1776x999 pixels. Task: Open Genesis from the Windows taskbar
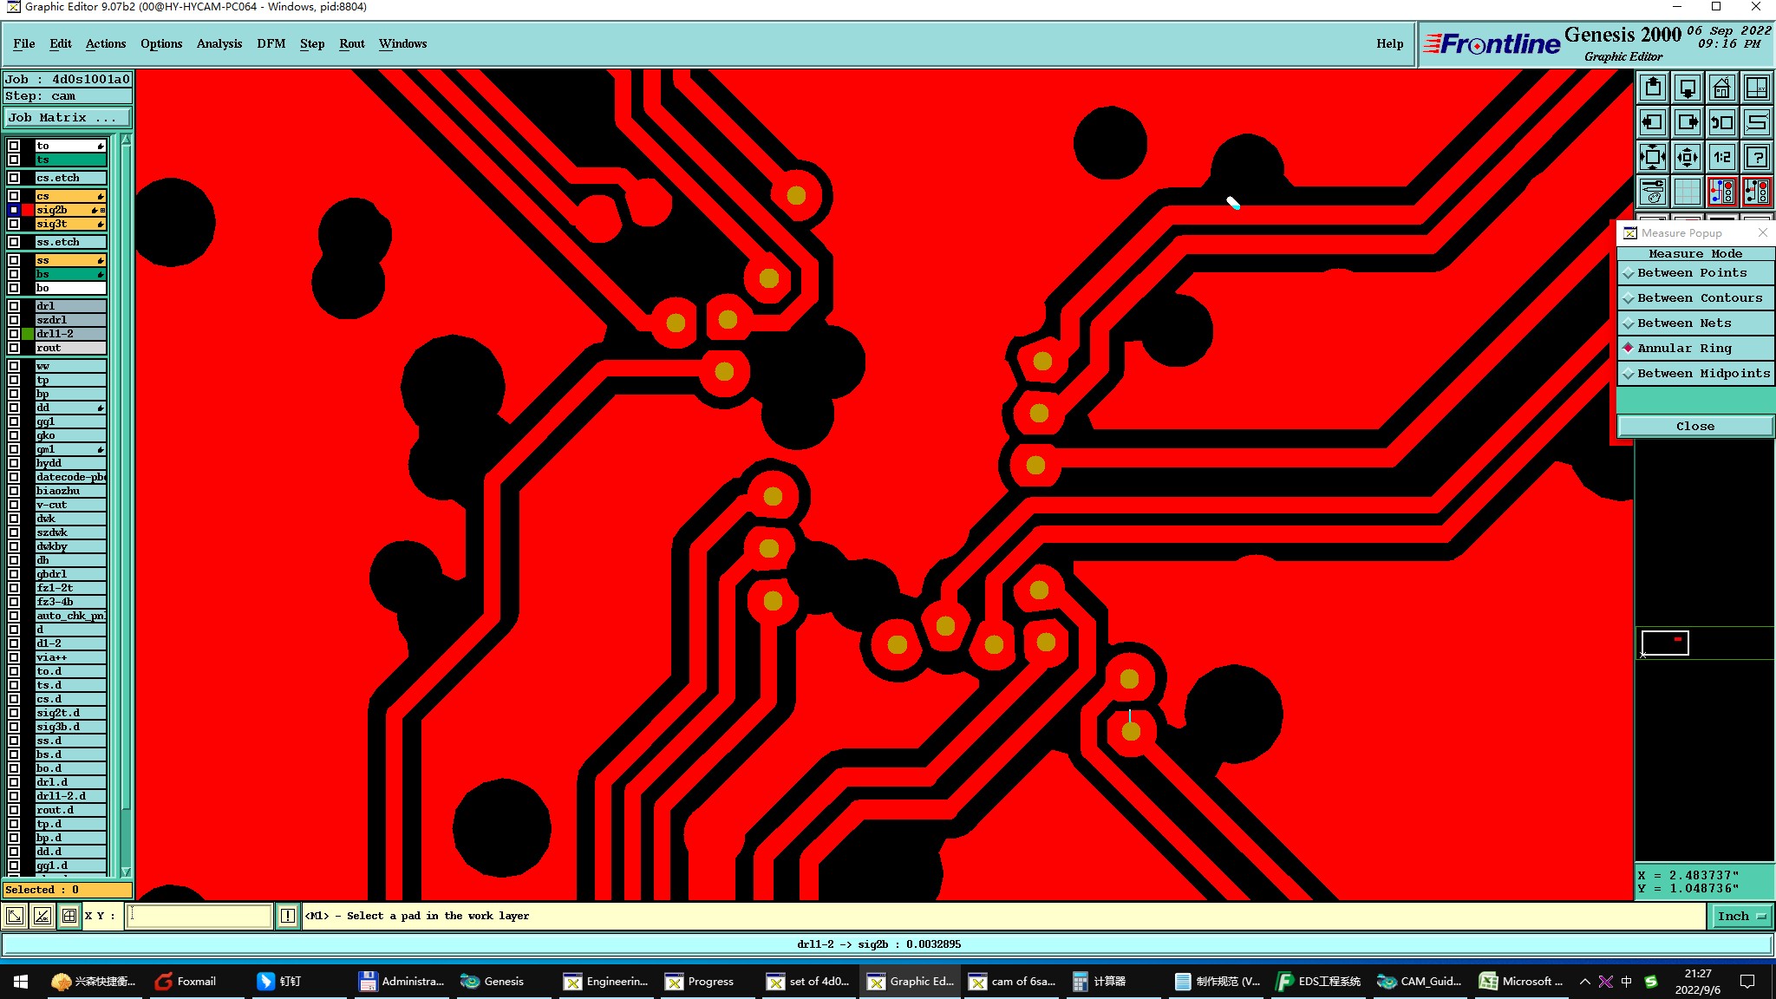493,981
